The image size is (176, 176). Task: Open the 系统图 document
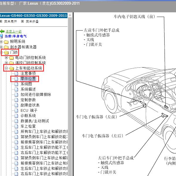(26, 84)
